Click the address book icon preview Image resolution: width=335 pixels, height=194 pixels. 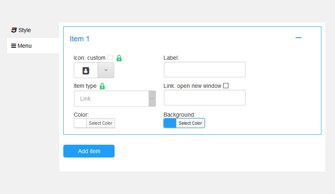click(86, 70)
